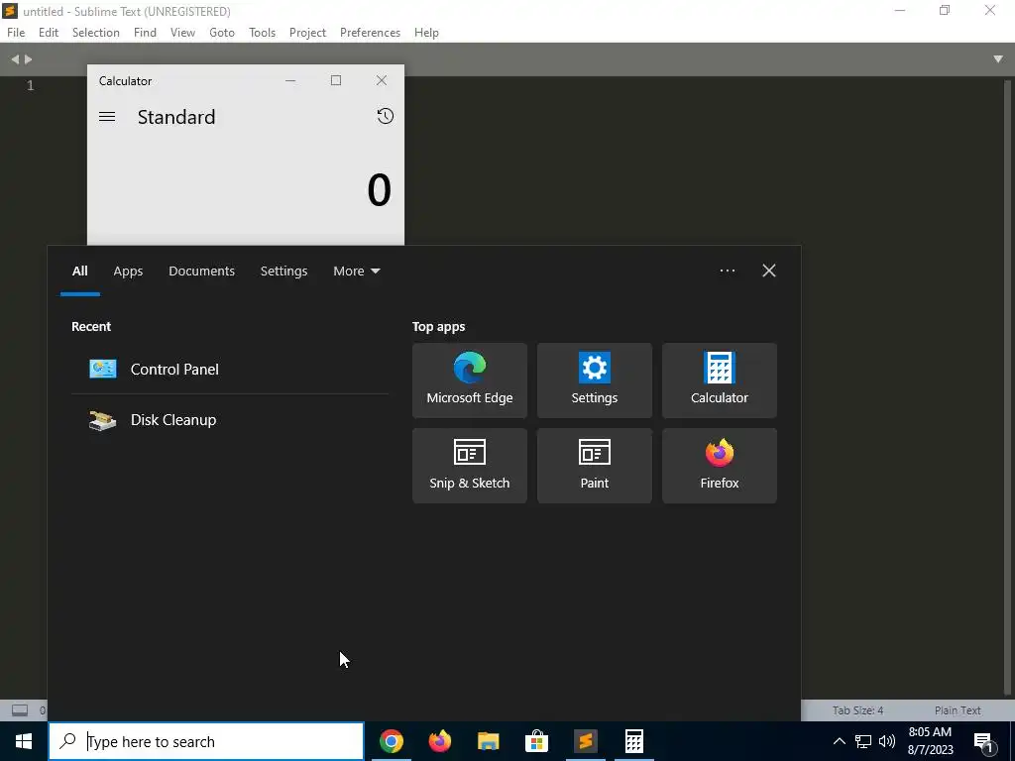Open File Explorer from the taskbar

click(x=488, y=741)
